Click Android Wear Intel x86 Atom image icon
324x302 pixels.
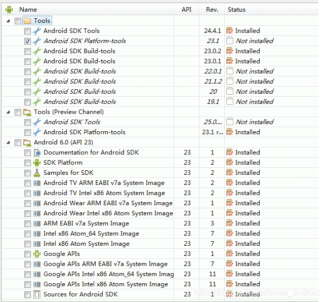pyautogui.click(x=37, y=213)
